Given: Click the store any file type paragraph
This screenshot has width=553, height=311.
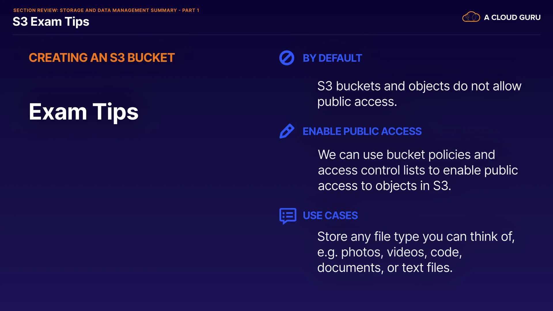Looking at the screenshot, I should click(416, 237).
